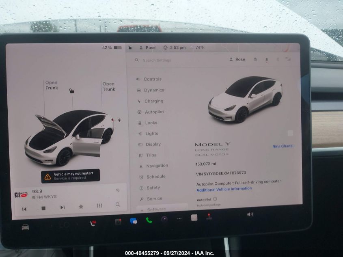343x257 pixels.
Task: Tap the volume speaker control
Action: [250, 214]
